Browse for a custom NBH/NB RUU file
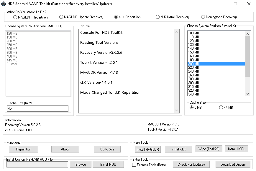Image resolution: width=256 pixels, height=171 pixels. pos(81,165)
